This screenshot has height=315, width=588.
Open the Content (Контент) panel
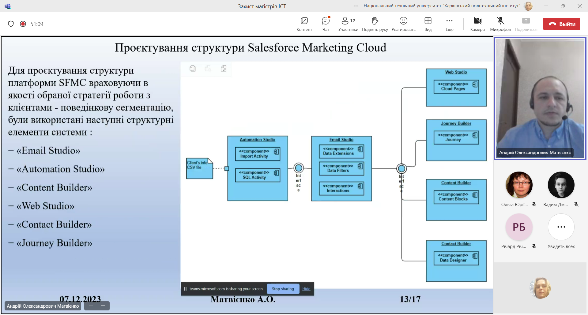coord(304,24)
